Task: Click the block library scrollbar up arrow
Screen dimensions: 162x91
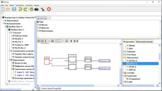Action: (160, 45)
